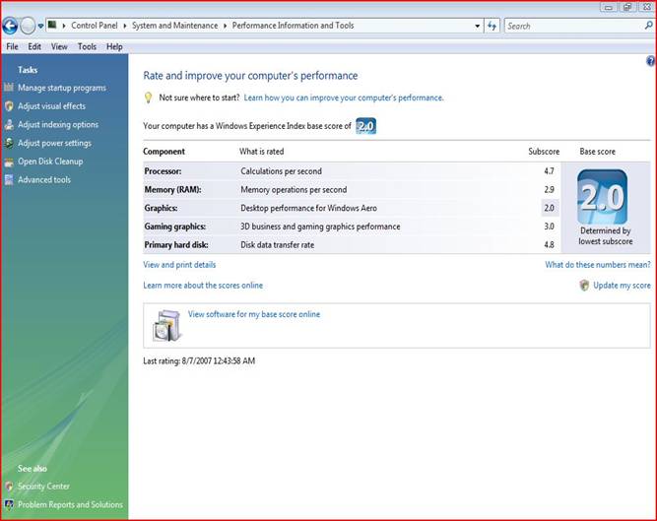
Task: Open the recent pages dropdown arrow
Action: click(40, 26)
